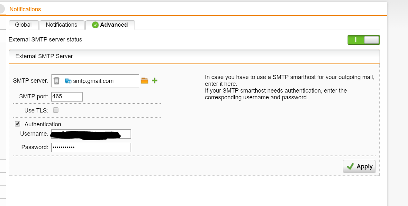
Task: Open the Notifications tab
Action: [61, 25]
